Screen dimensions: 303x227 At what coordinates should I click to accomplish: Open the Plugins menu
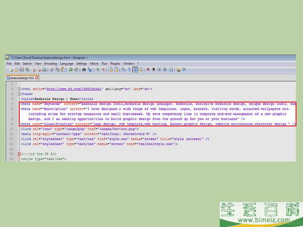[115, 64]
